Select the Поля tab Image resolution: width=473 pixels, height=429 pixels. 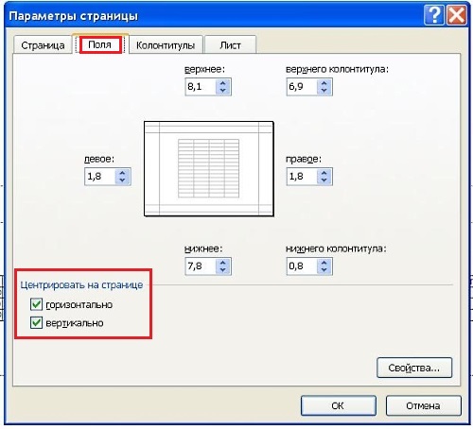[100, 44]
